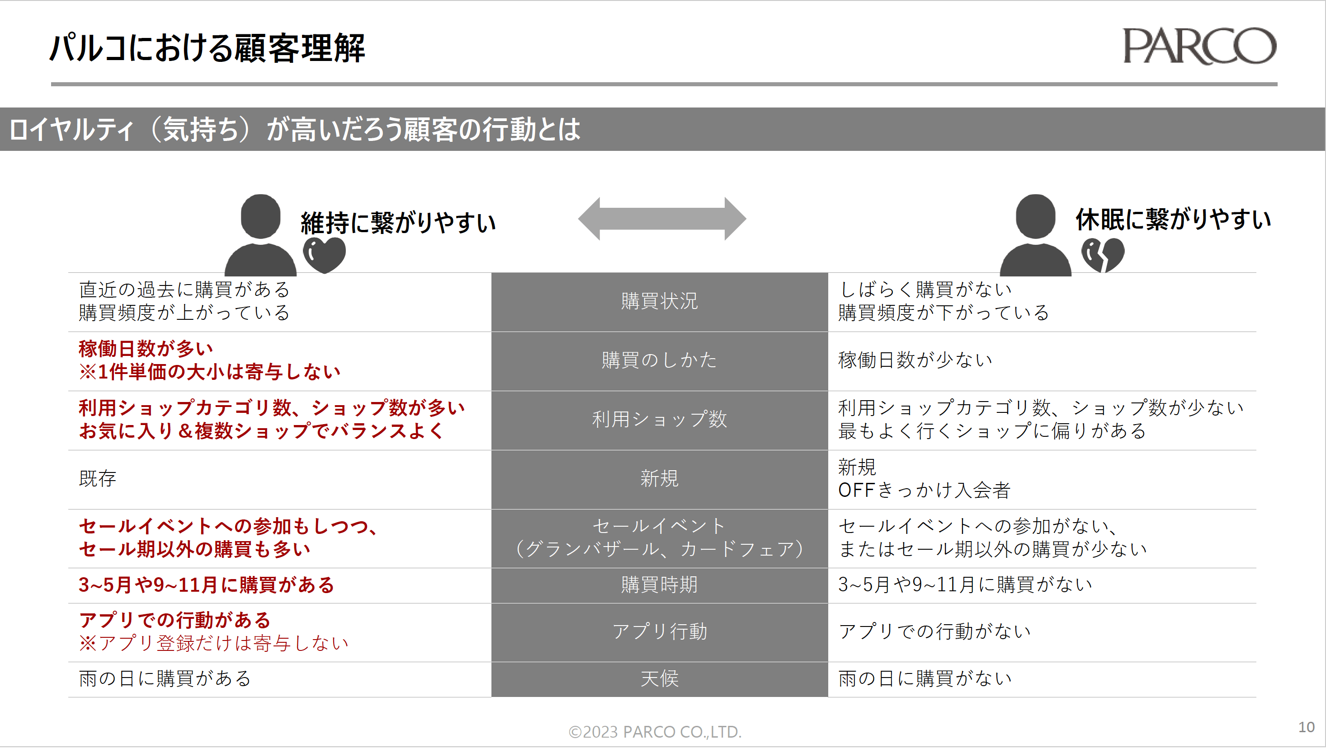The width and height of the screenshot is (1326, 748).
Task: Click the whole heart icon
Action: click(x=324, y=254)
